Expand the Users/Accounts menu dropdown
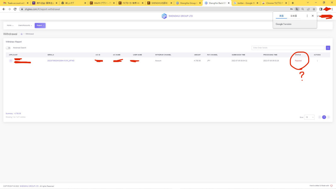This screenshot has height=189, width=336. click(25, 26)
